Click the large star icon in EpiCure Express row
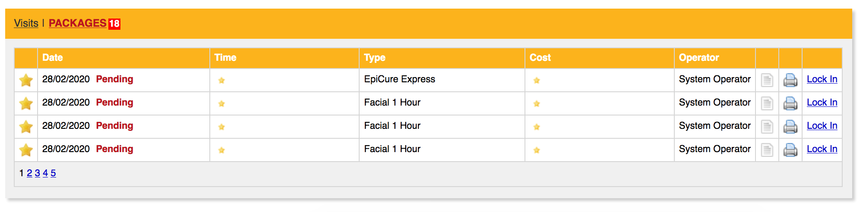Screen dimensions: 866x212 (x=26, y=80)
